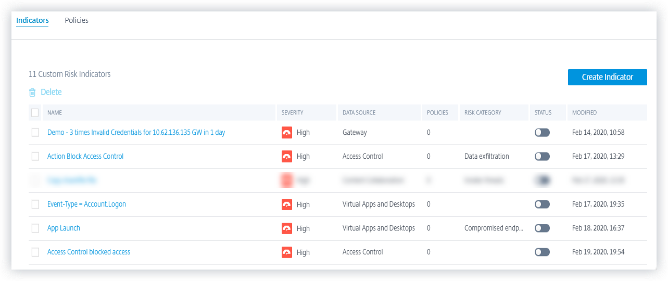The width and height of the screenshot is (668, 281).
Task: Click High severity icon for Action Block Access Control
Action: click(x=287, y=156)
